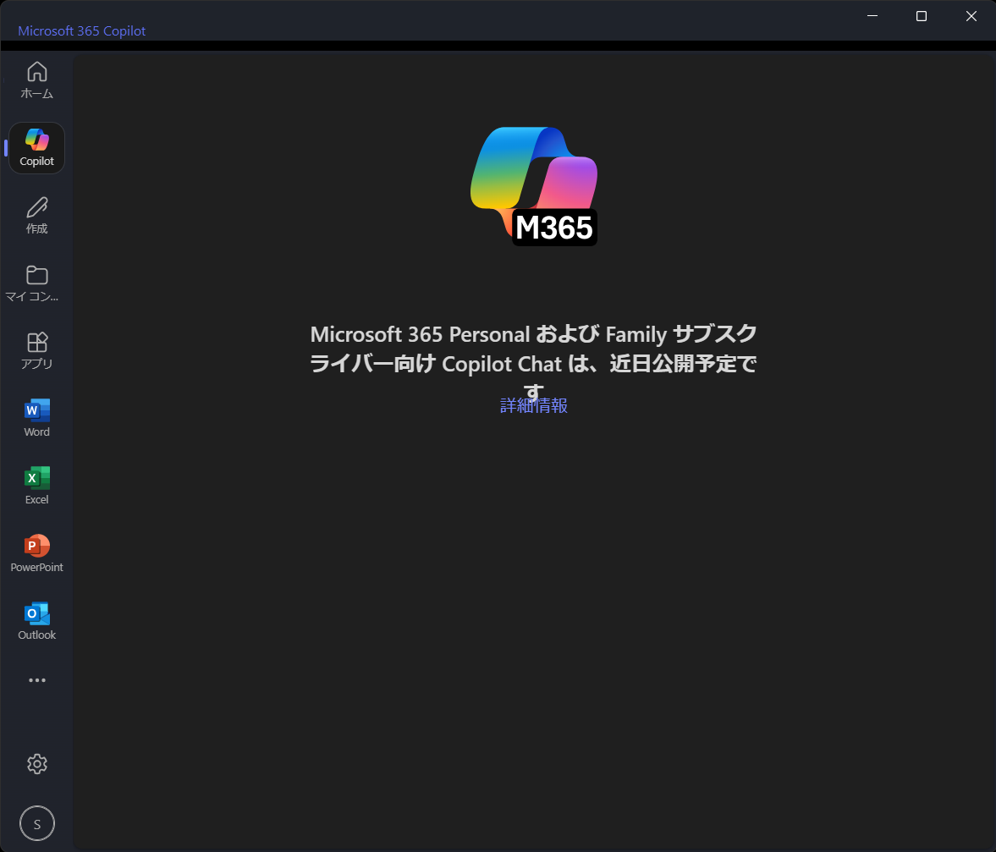Minimize the Microsoft 365 Copilot window
The width and height of the screenshot is (996, 852).
point(872,16)
